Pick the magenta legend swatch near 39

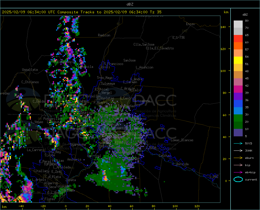[x=238, y=89]
